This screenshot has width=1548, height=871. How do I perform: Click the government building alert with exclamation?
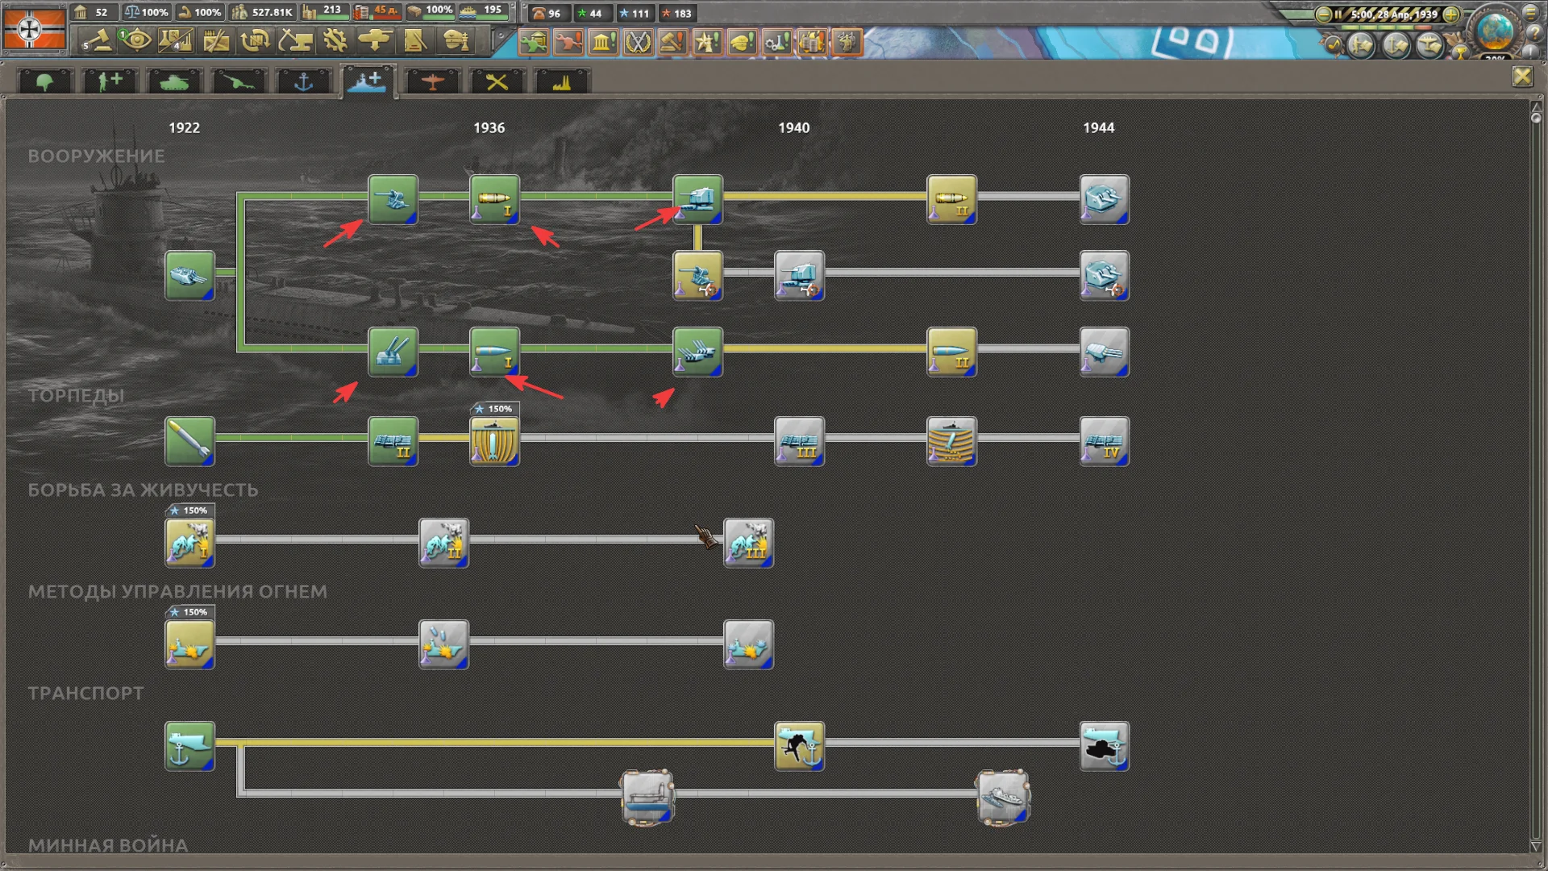coord(602,41)
